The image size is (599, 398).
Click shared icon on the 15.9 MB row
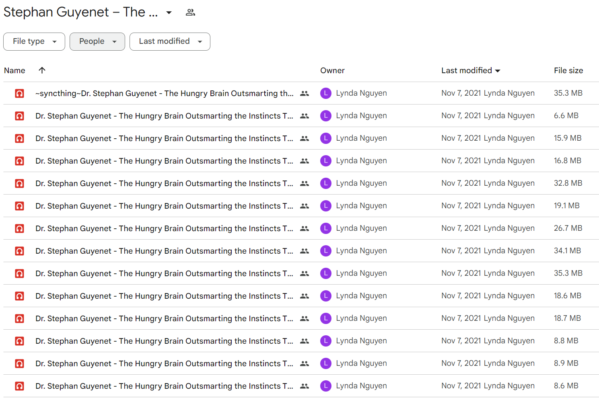pos(305,138)
